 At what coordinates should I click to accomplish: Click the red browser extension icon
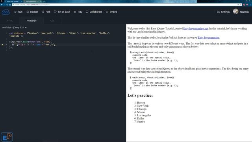point(244,5)
